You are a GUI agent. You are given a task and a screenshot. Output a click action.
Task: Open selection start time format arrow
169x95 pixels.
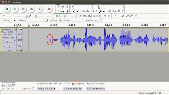click(55, 88)
